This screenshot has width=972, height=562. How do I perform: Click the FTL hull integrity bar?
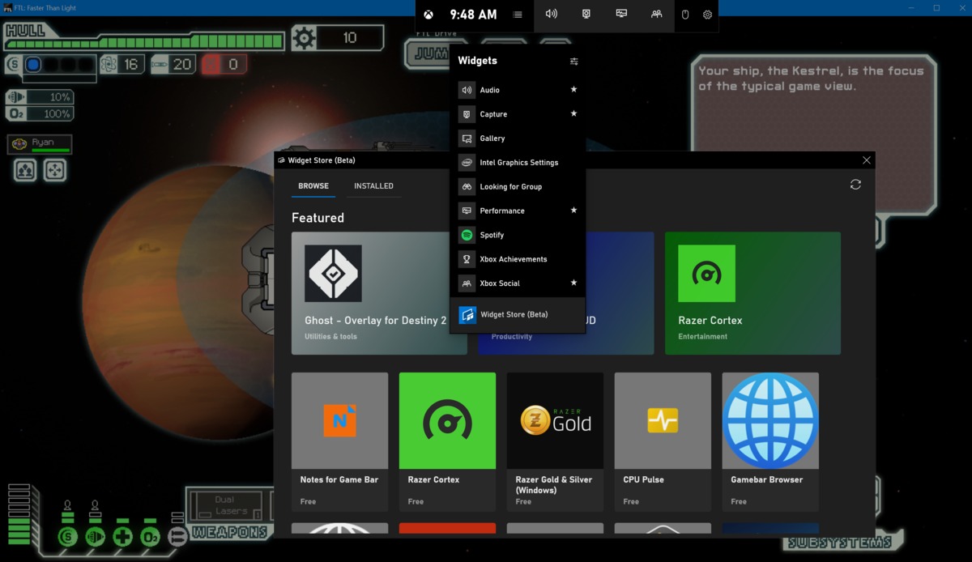(144, 41)
